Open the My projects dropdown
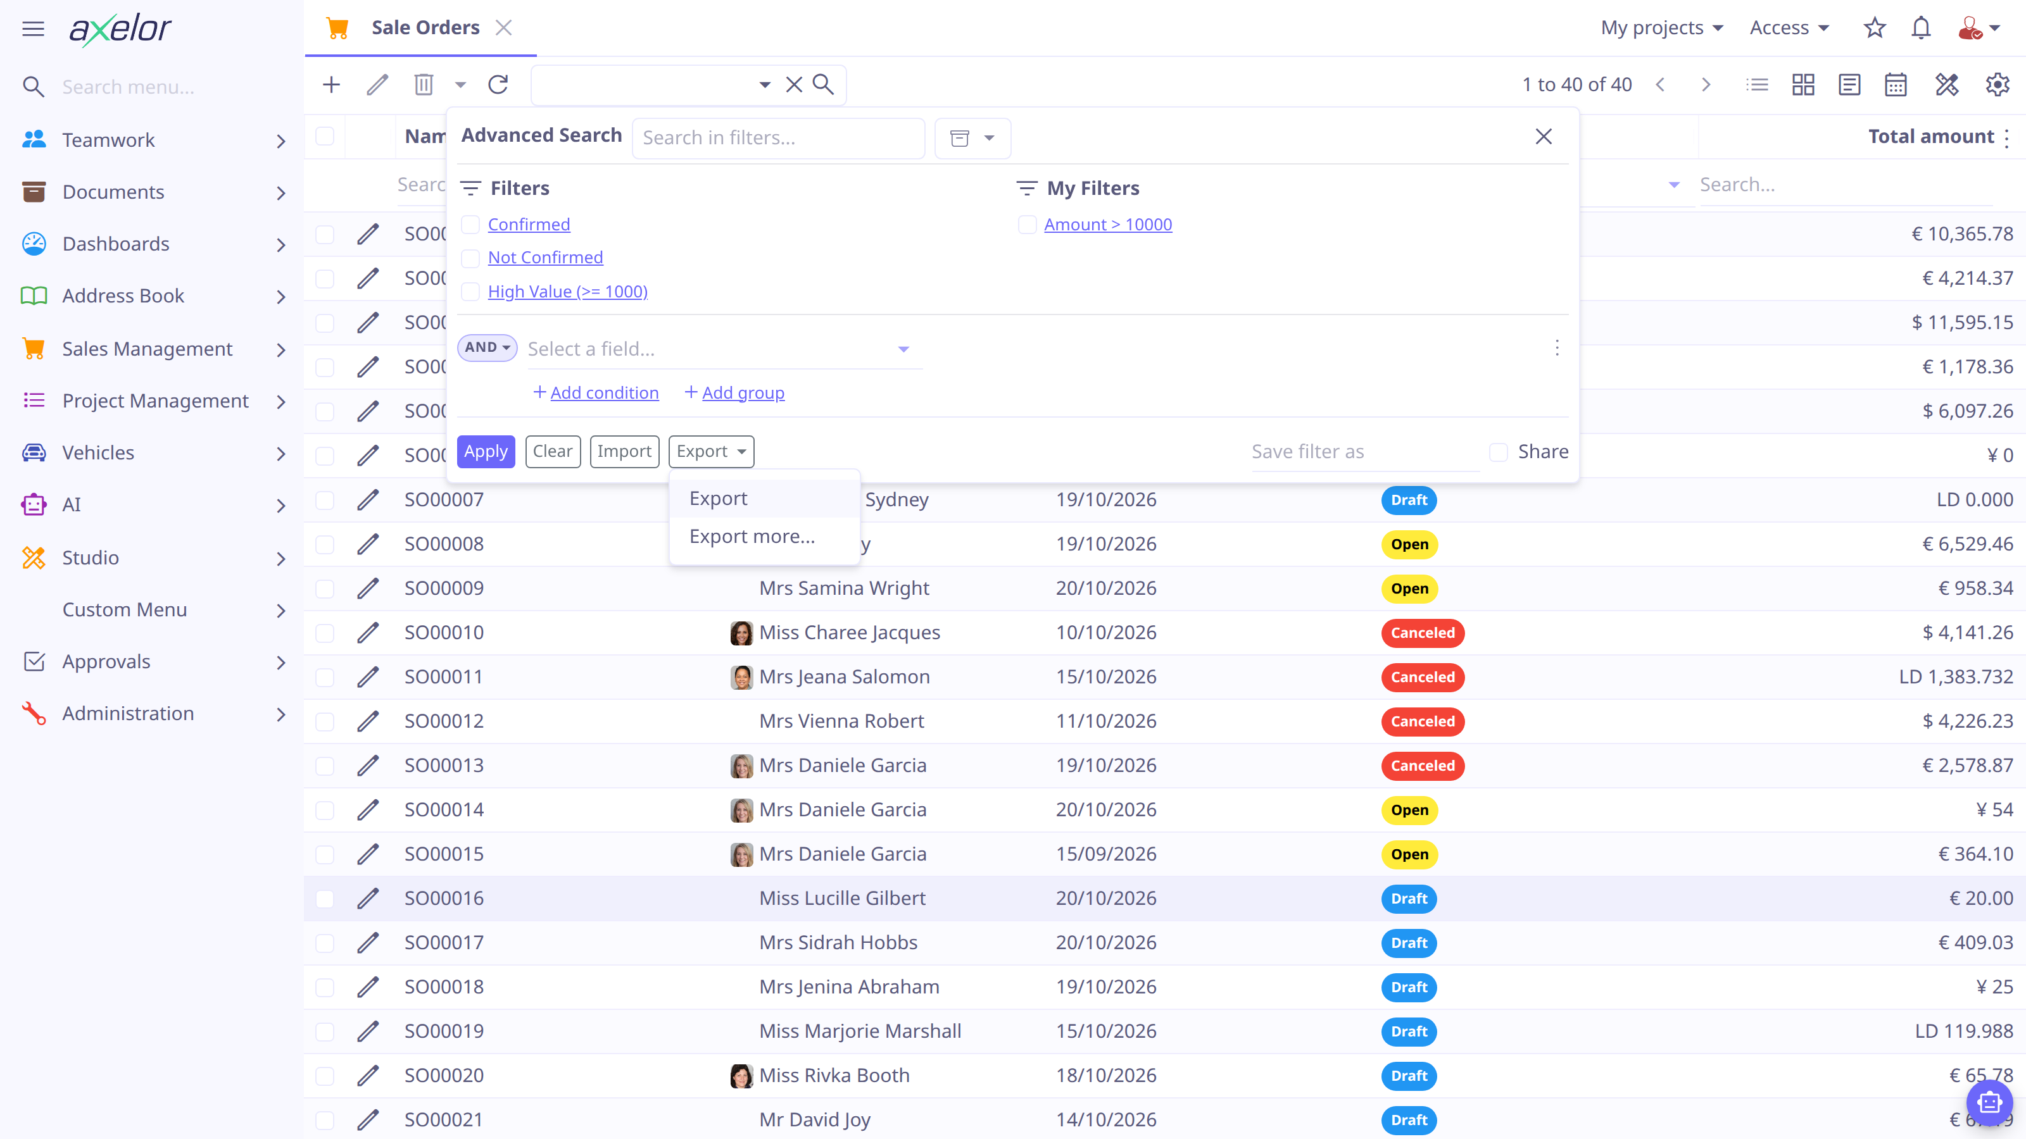 (1661, 28)
